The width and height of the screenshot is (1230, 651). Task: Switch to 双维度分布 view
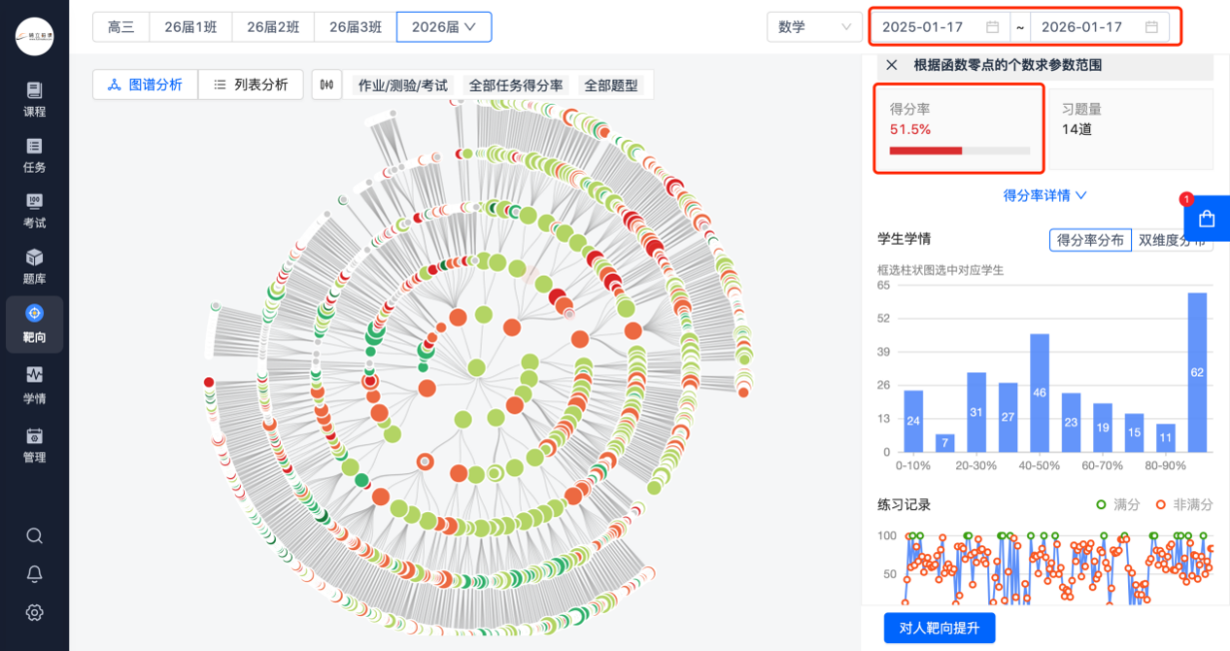(1172, 240)
